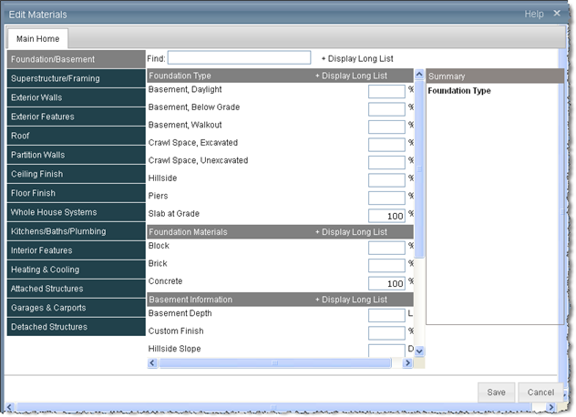Select Foundation/Basement category

pyautogui.click(x=76, y=59)
